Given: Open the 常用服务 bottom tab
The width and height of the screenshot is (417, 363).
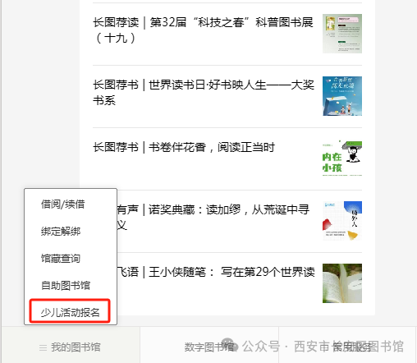Looking at the screenshot, I should 347,347.
